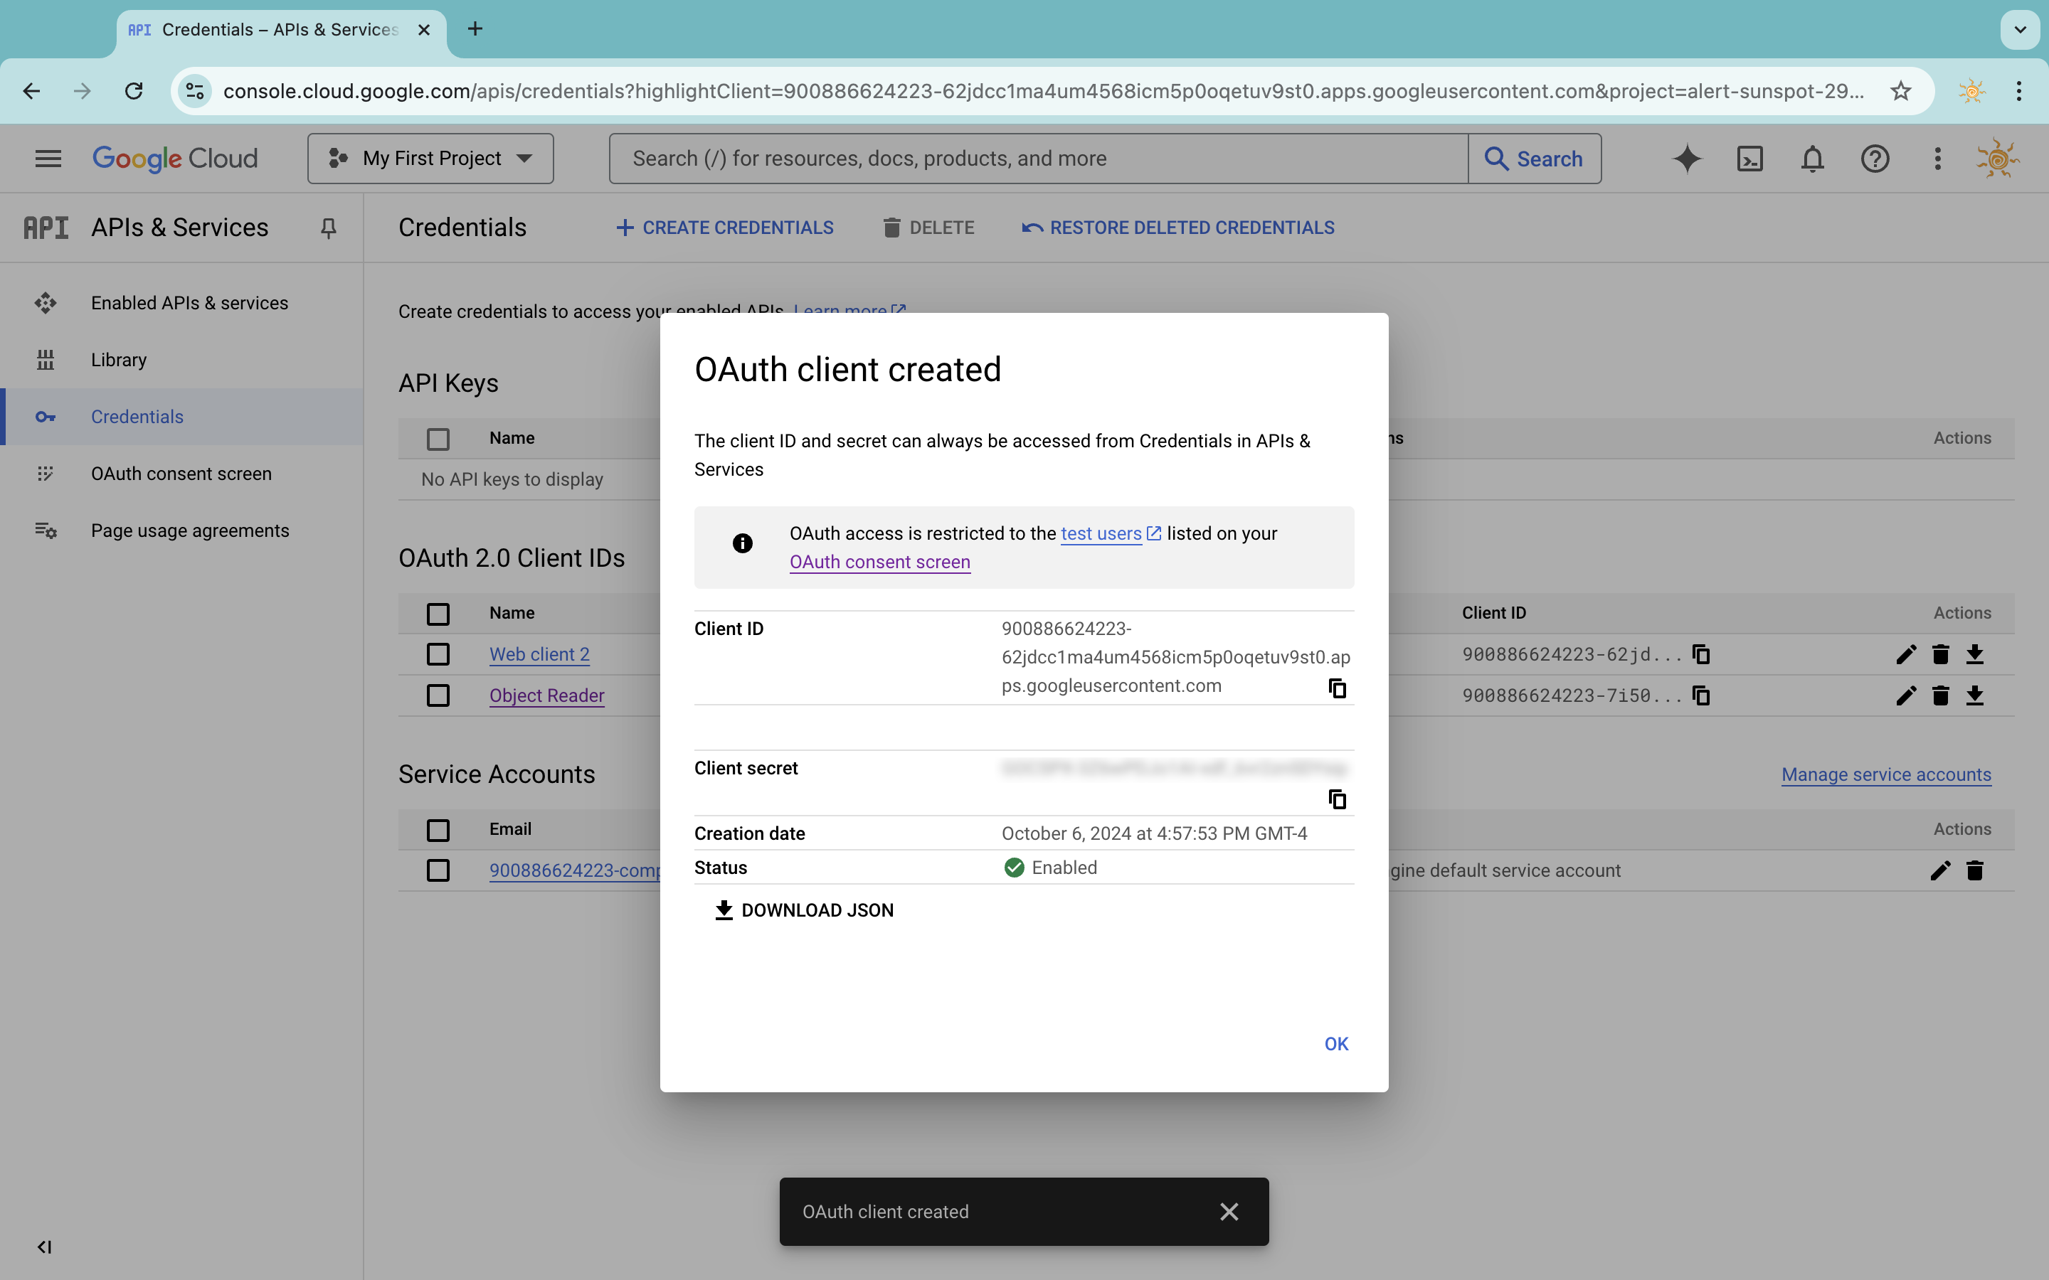Download the Object Reader client credentials

coord(1975,695)
